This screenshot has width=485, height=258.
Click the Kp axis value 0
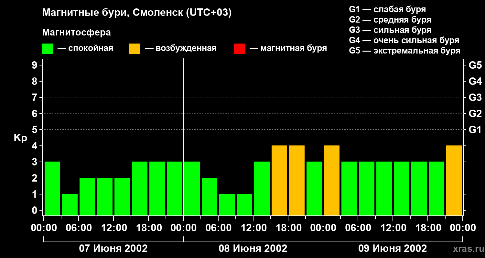tap(35, 210)
